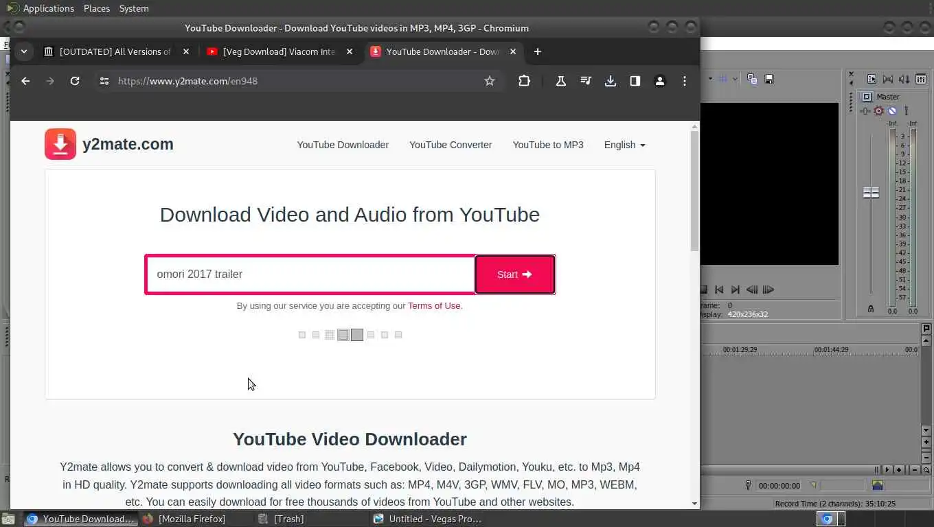
Task: Select the Vegas timeline zoom tool
Action: (x=926, y=470)
